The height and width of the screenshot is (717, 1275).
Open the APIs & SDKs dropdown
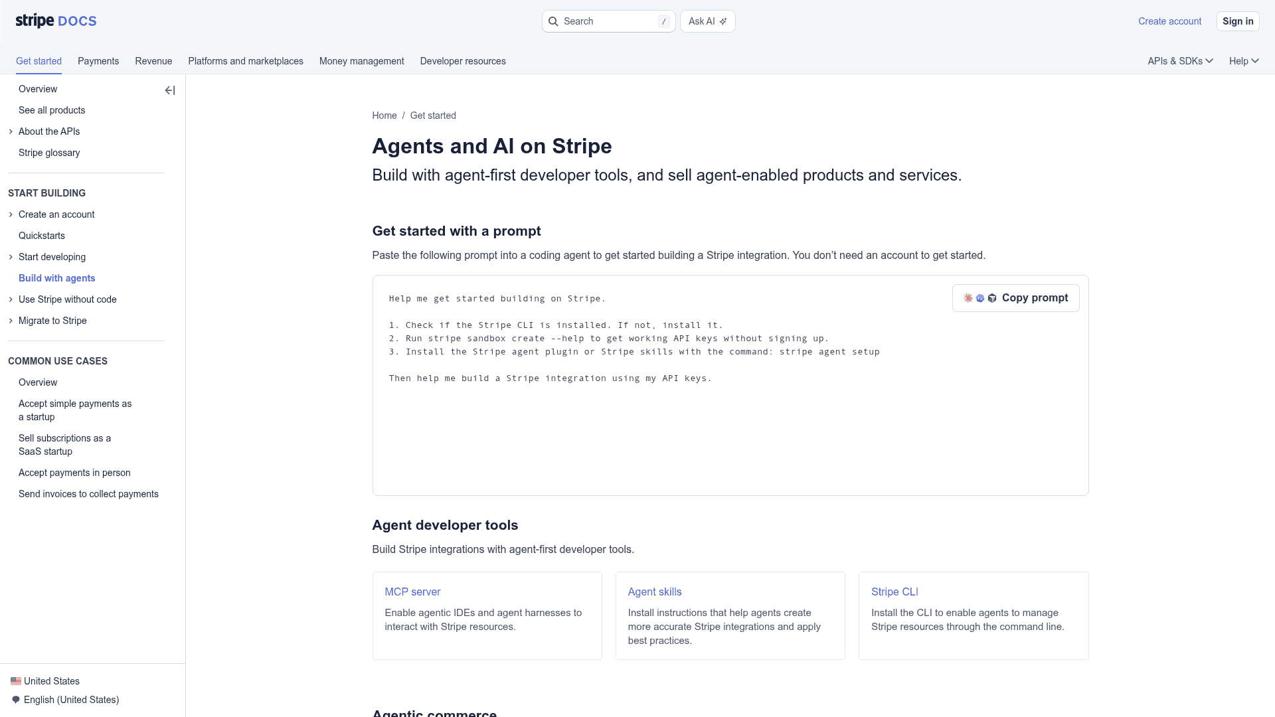point(1180,61)
